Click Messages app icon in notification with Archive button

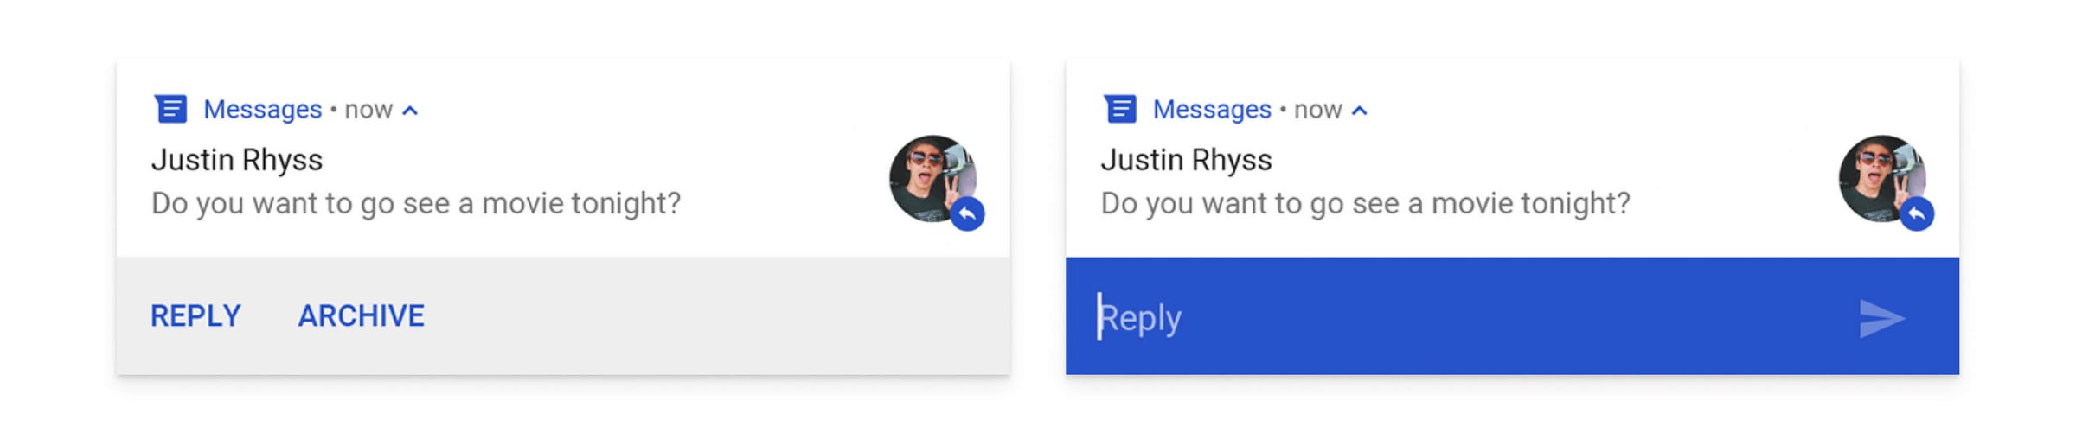[170, 110]
